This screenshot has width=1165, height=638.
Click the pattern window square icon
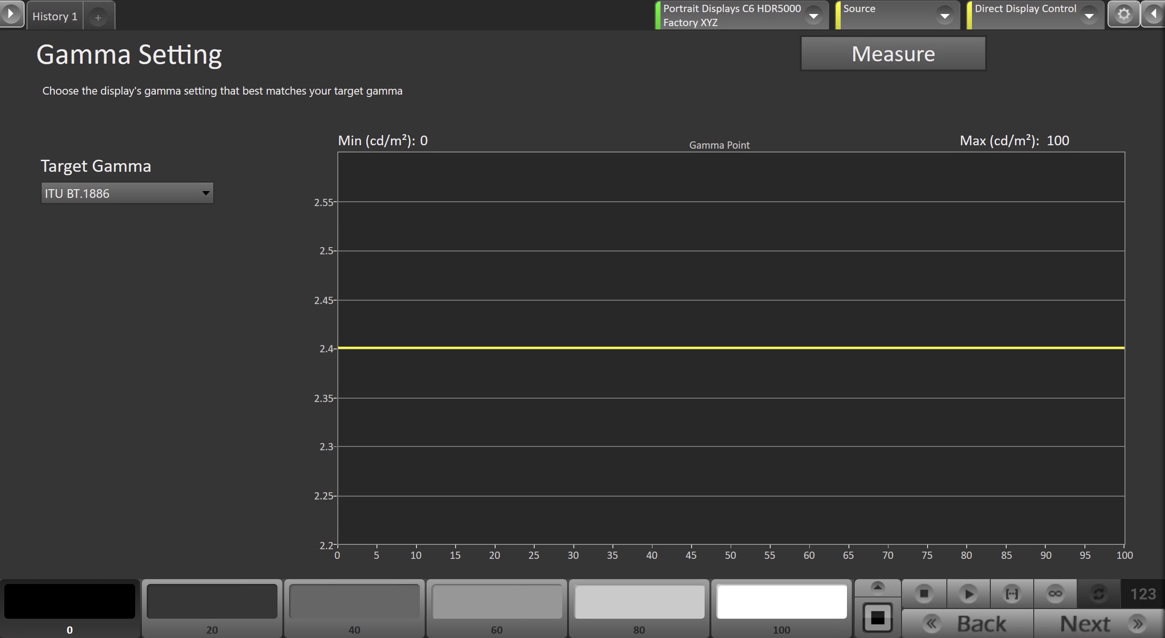click(877, 617)
